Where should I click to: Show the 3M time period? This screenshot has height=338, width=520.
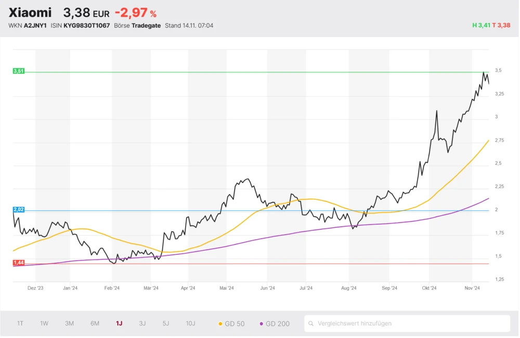click(69, 323)
